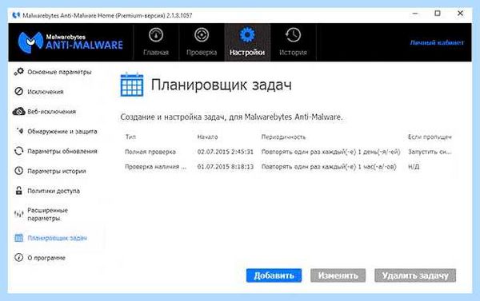Click the prohibition icon beside Исключения
This screenshot has height=301, width=480.
tap(18, 91)
